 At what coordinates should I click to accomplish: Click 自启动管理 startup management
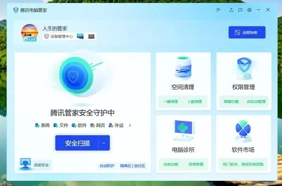256,102
